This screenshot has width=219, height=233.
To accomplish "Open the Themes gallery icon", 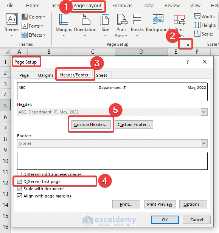I will pos(12,19).
